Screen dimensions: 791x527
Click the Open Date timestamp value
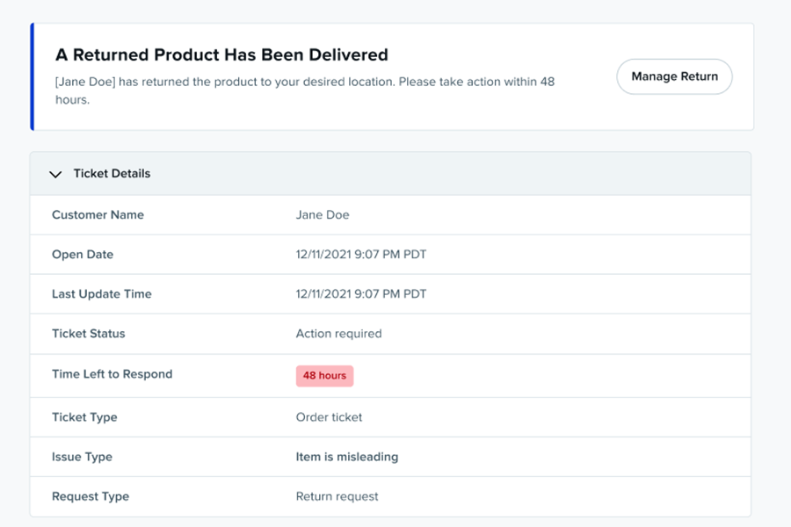(x=361, y=255)
